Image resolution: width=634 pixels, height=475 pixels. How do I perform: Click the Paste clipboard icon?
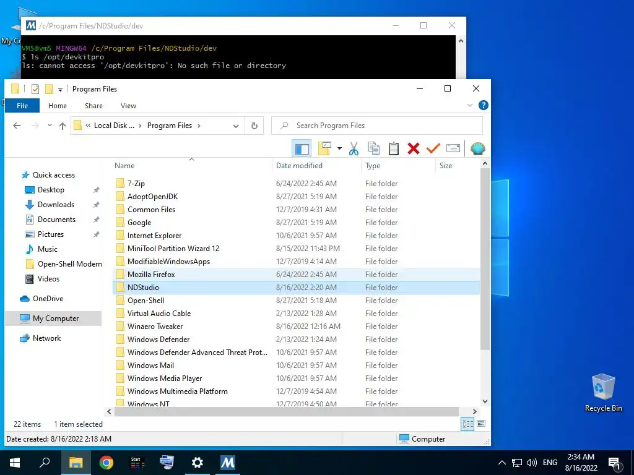pos(393,148)
